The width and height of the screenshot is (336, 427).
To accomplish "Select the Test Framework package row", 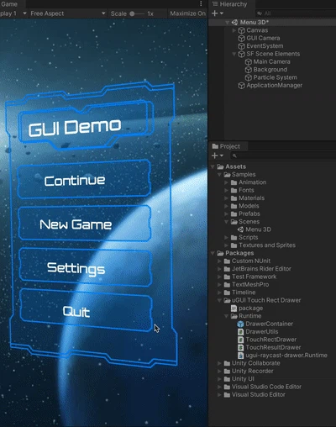I will point(272,277).
